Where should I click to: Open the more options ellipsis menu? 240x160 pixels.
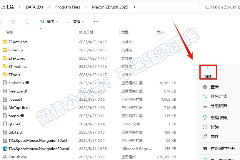tap(96, 22)
